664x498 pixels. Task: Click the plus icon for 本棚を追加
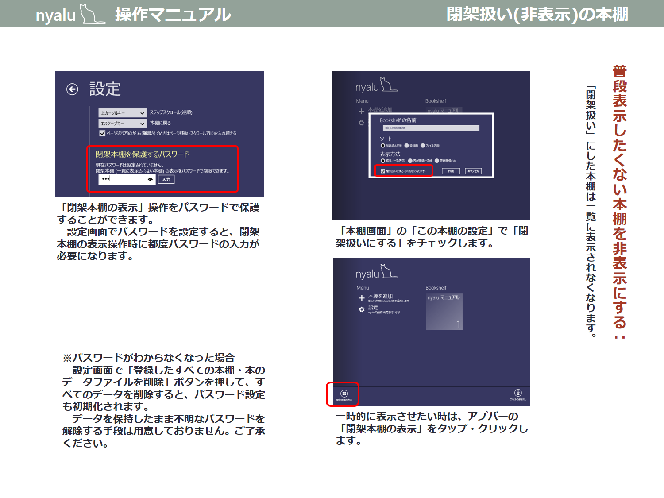click(362, 298)
